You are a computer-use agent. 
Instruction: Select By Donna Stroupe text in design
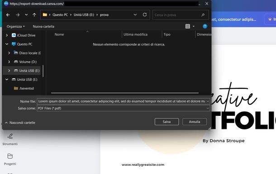[224, 141]
